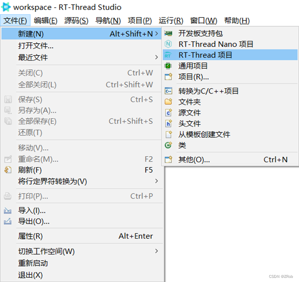Select 切换工作空间(W) entry
299x282 pixels.
[81, 251]
